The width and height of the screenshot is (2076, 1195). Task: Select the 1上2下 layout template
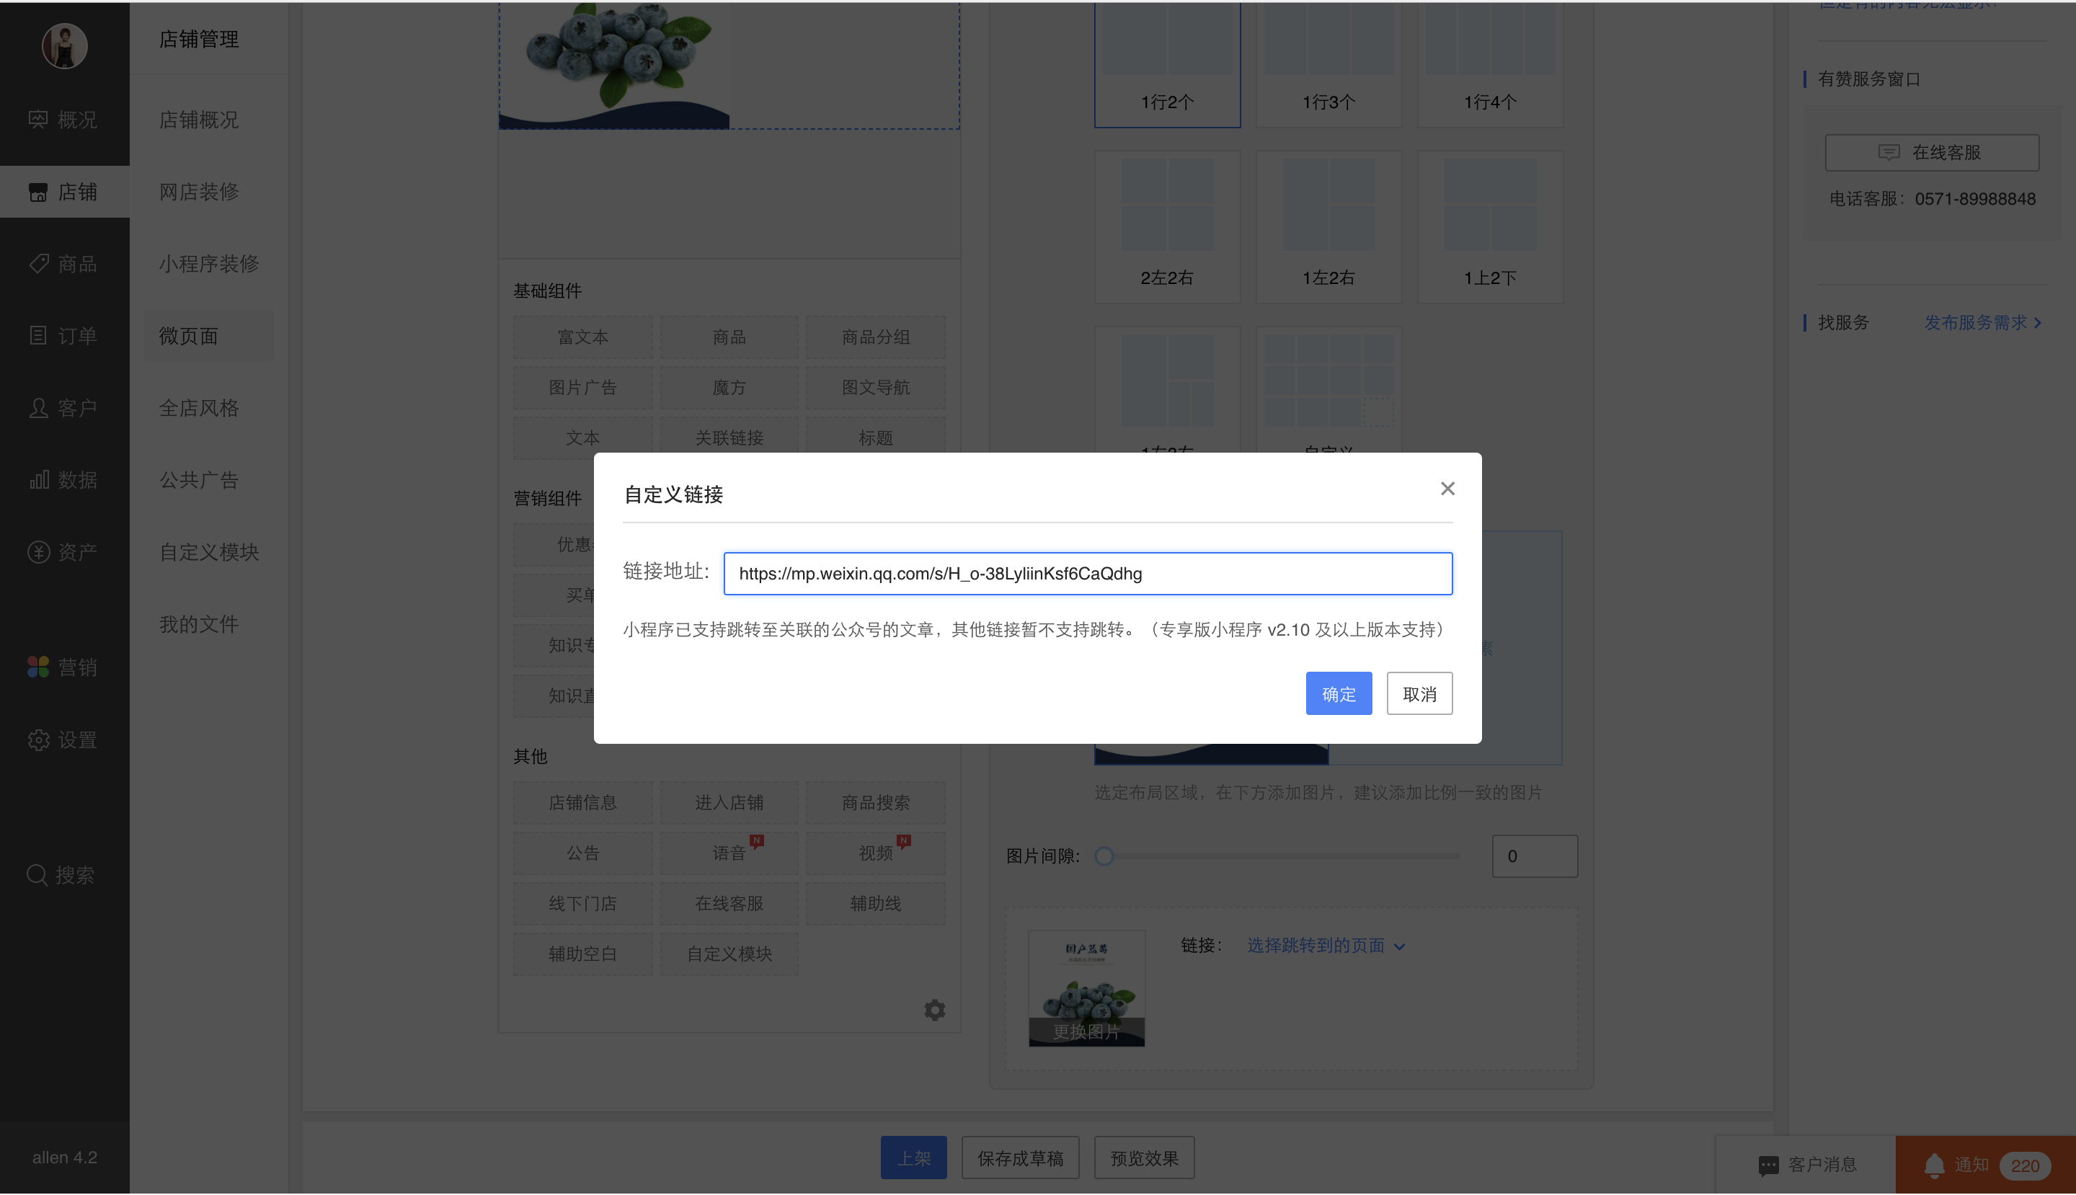1490,227
